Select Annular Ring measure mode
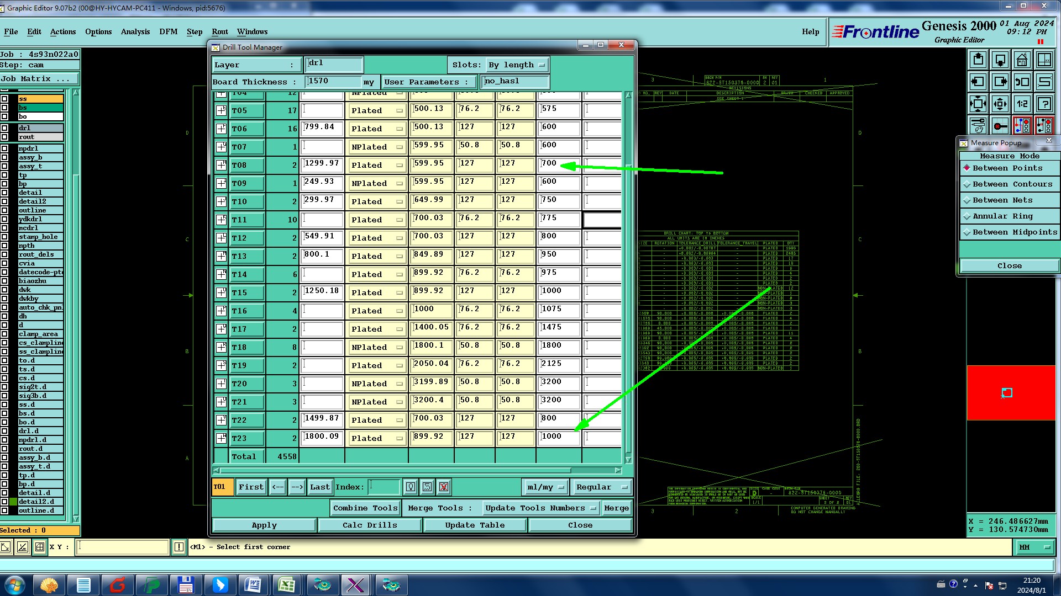The height and width of the screenshot is (596, 1061). pyautogui.click(x=1002, y=216)
